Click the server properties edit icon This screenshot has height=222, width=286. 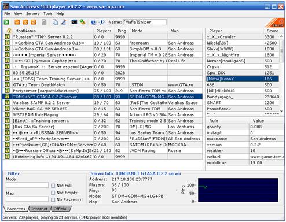coord(64,22)
